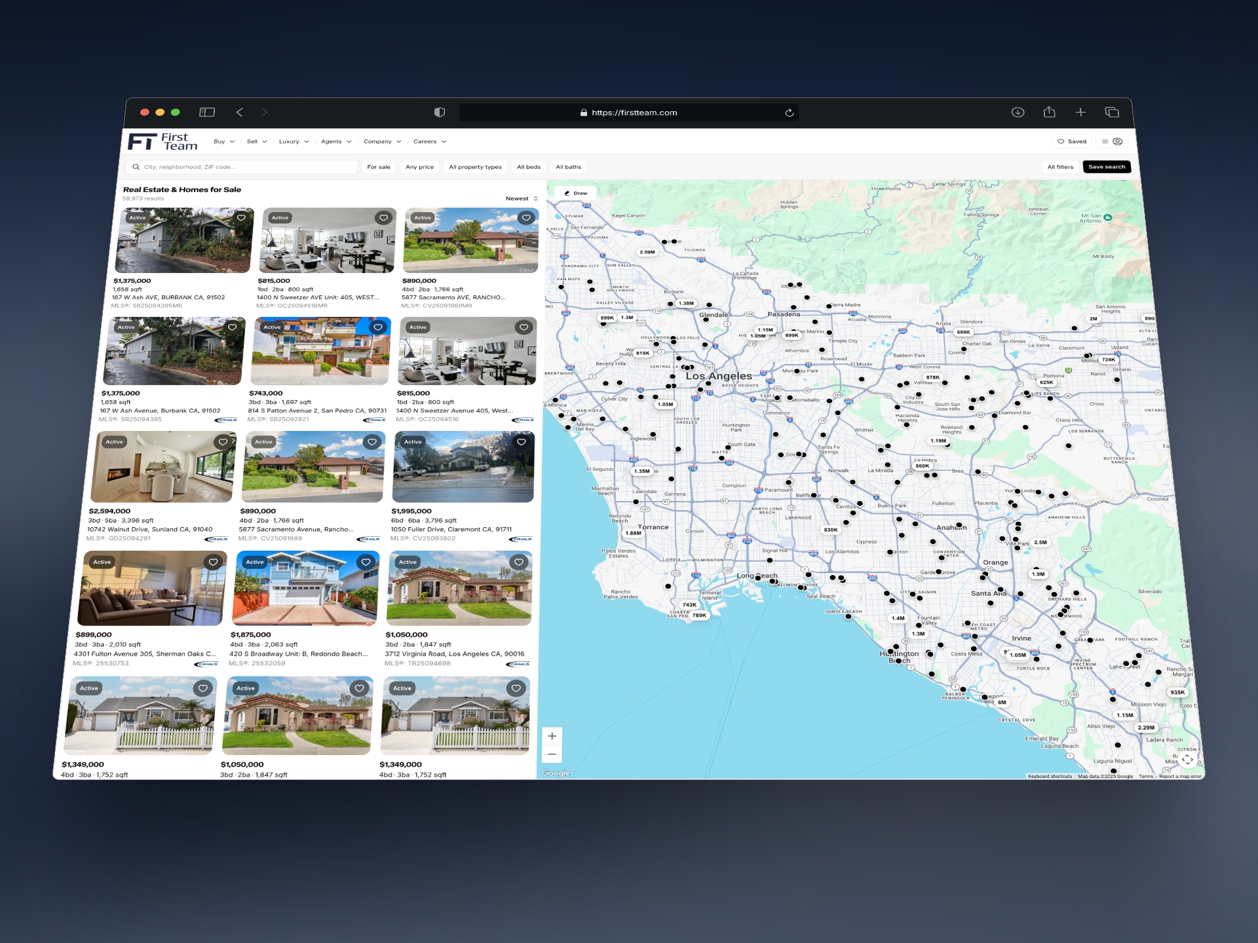
Task: Favorite the $2,594,000 Walnut Drive listing
Action: click(223, 442)
